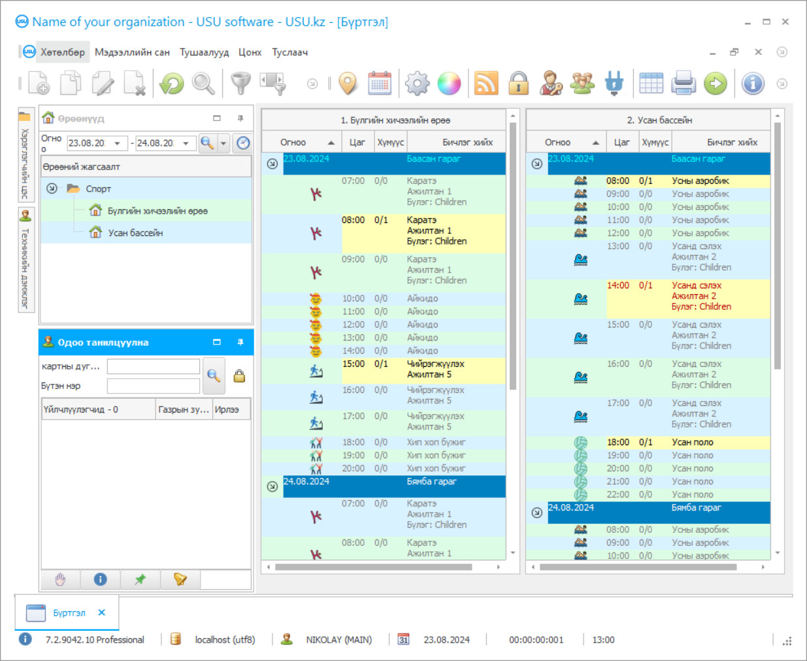Collapse the 23.08.2024 group in gym panel
Image resolution: width=807 pixels, height=661 pixels.
(x=272, y=163)
